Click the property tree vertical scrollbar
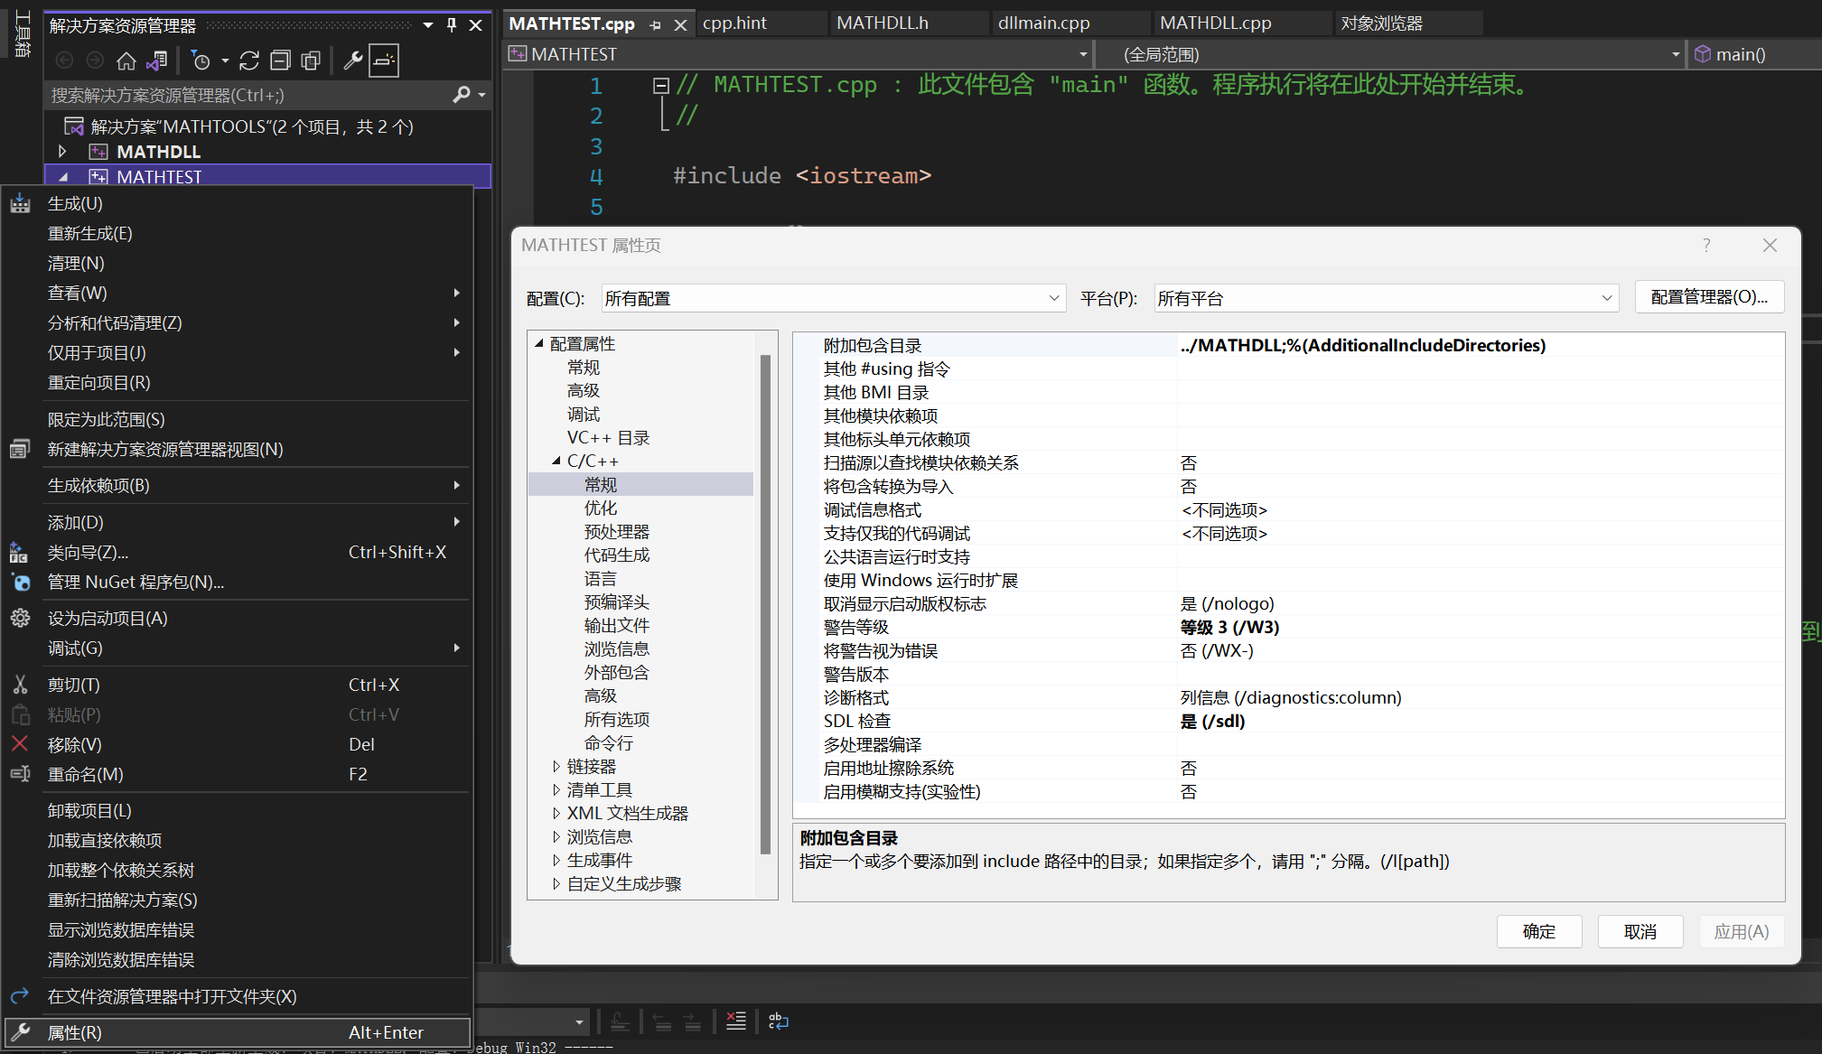Screen dimensions: 1822x1054 tap(765, 603)
